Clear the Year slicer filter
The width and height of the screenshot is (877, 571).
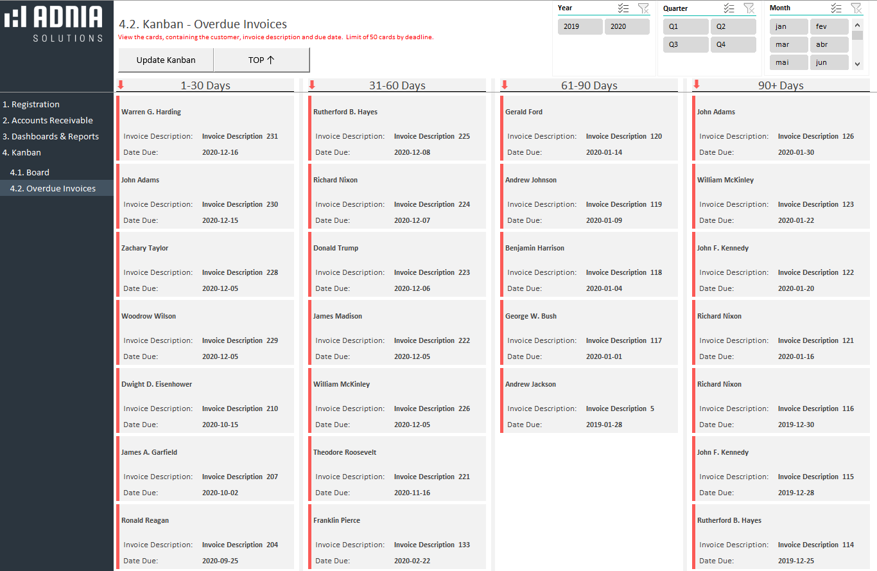[x=643, y=8]
